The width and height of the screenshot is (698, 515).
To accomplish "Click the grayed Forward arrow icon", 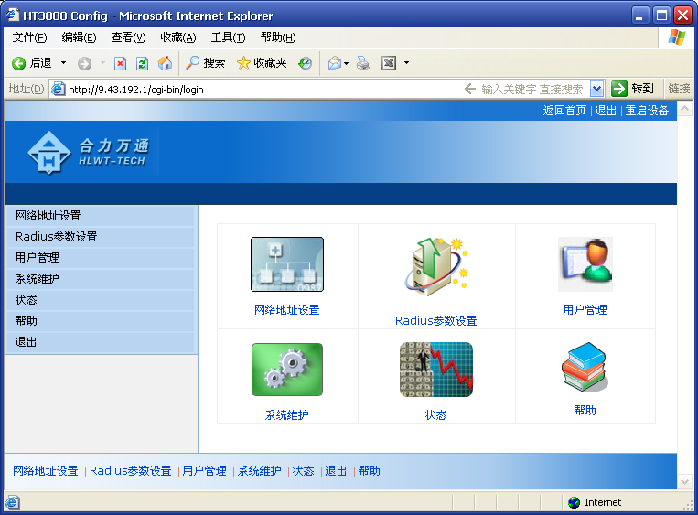I will coord(84,64).
